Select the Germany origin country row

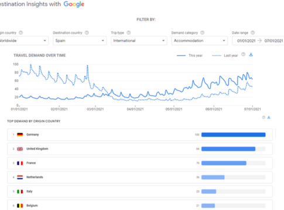coord(140,135)
